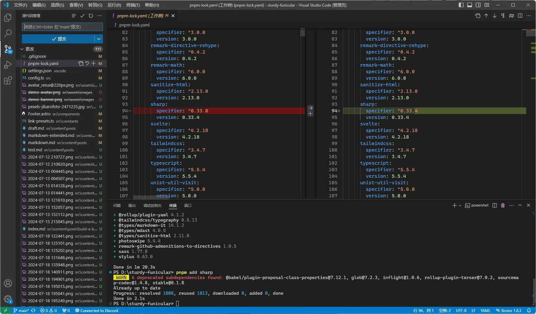Open the Search view in activity bar
Image resolution: width=536 pixels, height=314 pixels.
click(8, 33)
